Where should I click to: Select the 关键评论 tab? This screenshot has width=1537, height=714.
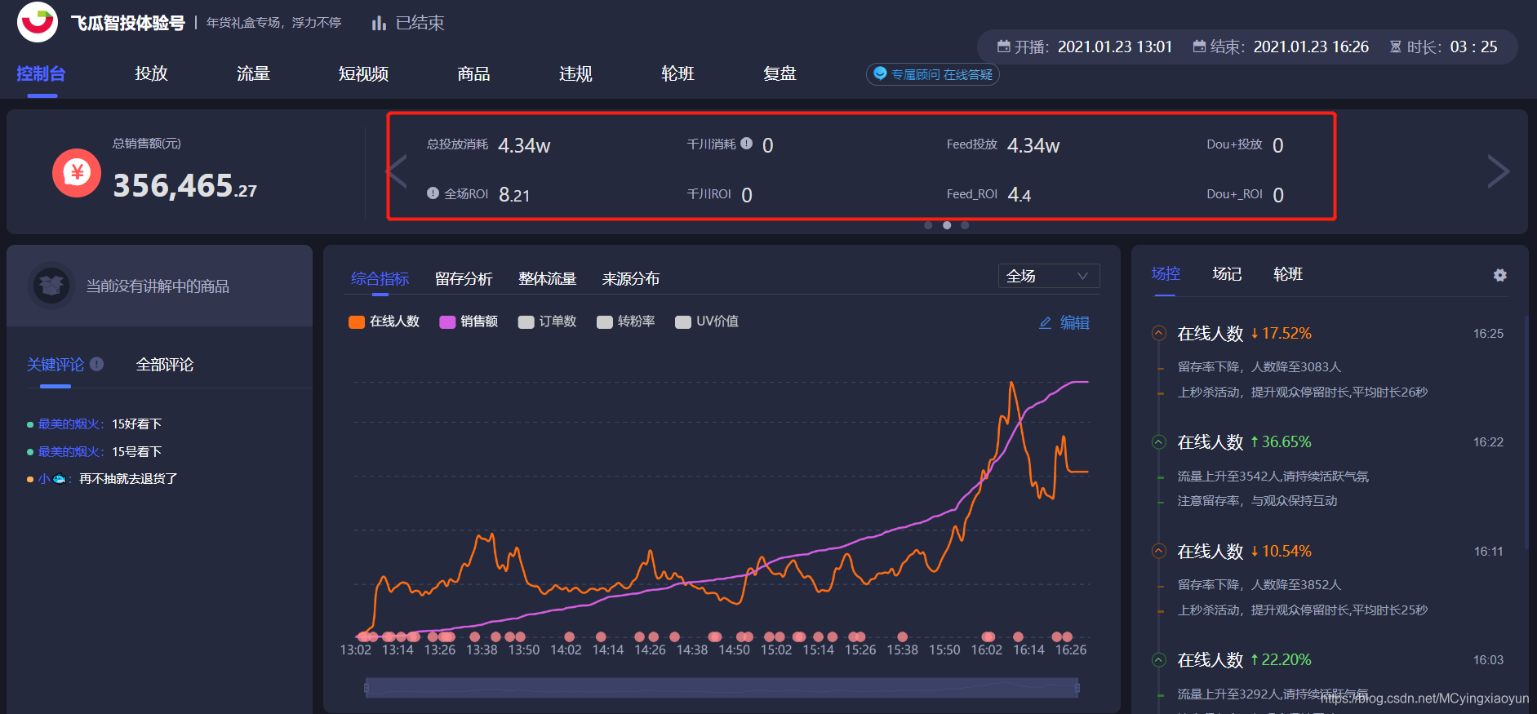click(56, 365)
